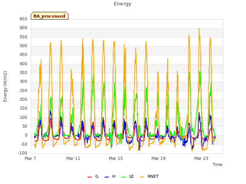The image size is (246, 184).
Task: Click the Mar 7 x-axis tick label
Action: click(30, 158)
